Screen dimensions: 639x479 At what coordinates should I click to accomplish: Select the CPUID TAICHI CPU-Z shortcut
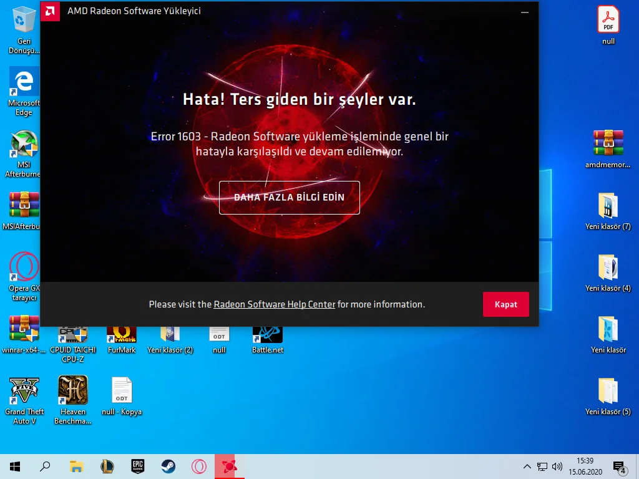tap(72, 344)
